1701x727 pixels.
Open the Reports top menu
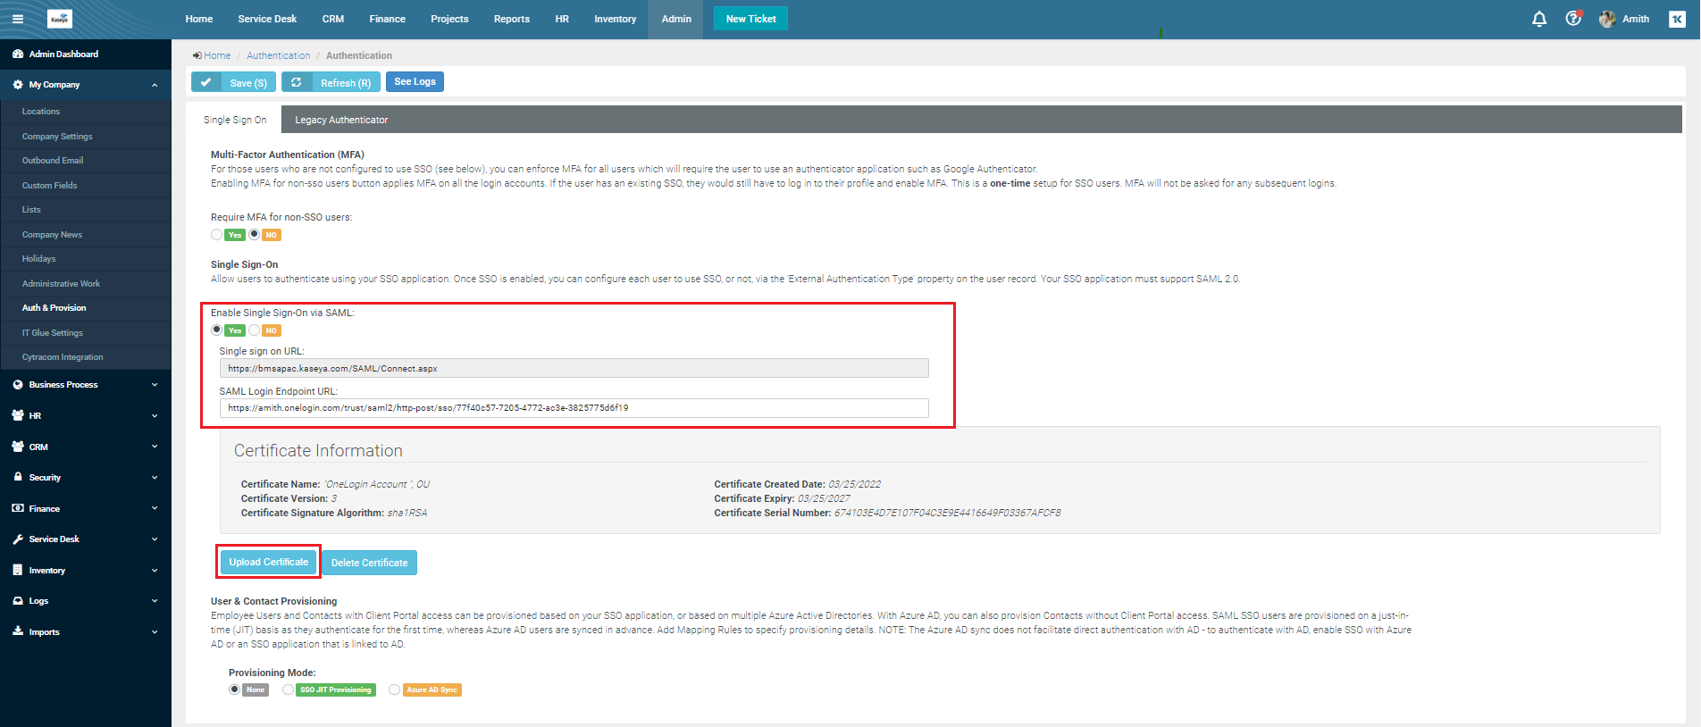click(512, 19)
